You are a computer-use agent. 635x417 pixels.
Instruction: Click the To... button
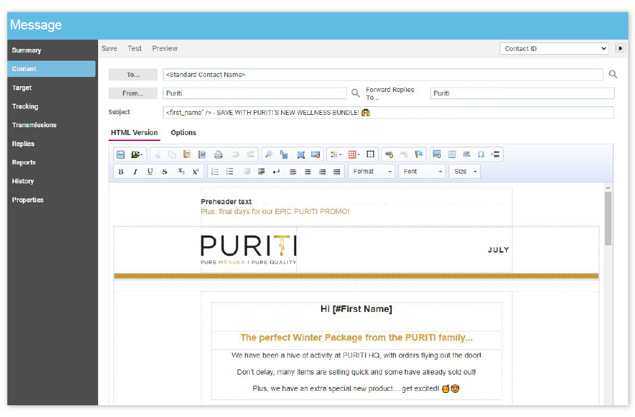133,75
